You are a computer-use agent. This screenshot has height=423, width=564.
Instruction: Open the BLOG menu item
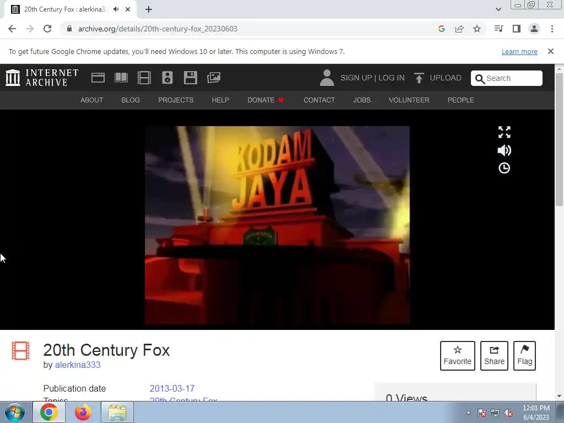[131, 100]
